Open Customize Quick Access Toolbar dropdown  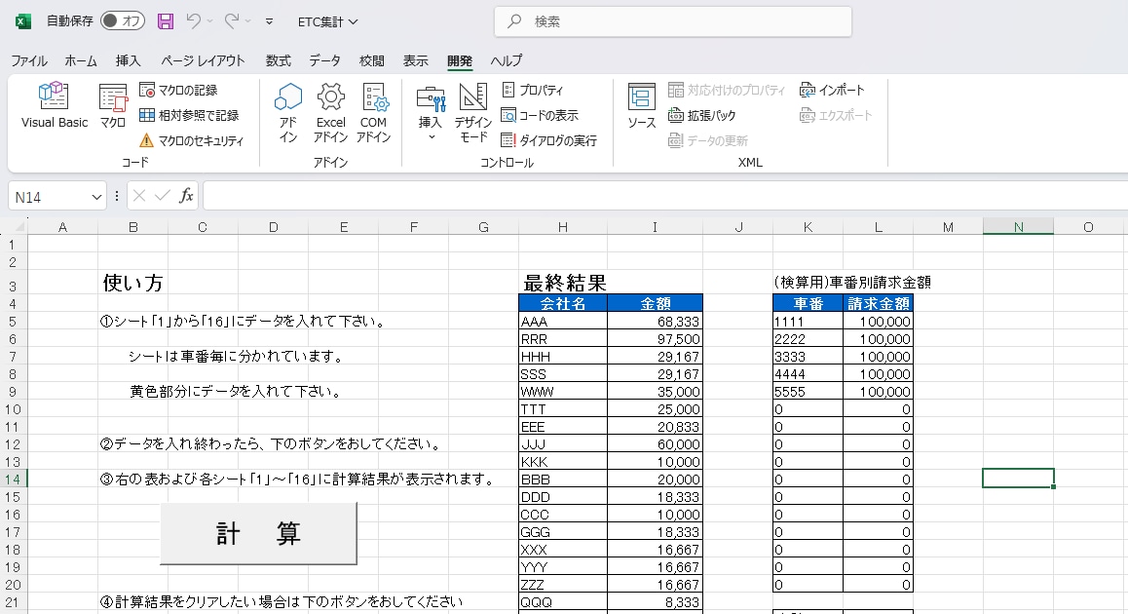[x=269, y=21]
